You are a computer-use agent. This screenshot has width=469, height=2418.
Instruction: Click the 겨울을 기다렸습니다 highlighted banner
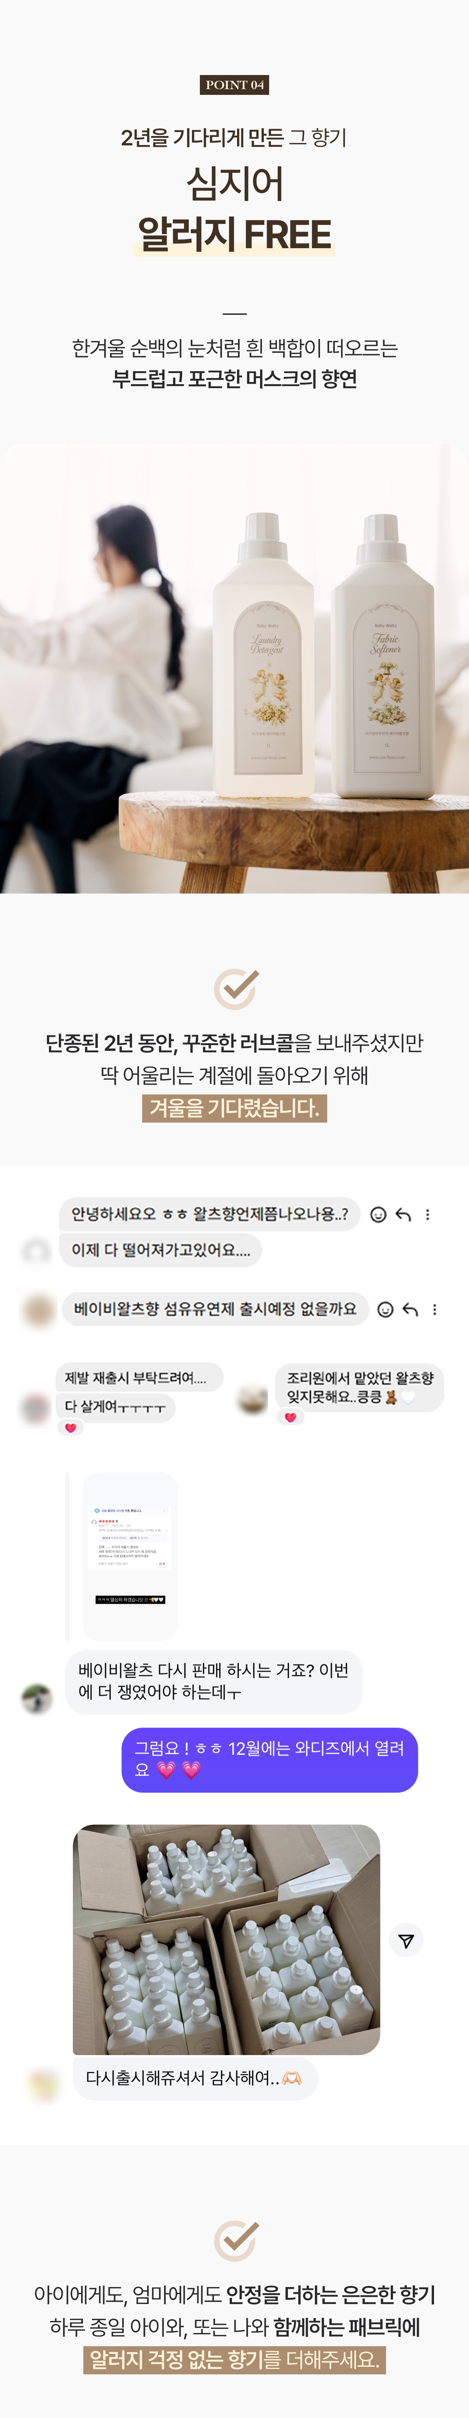point(234,1107)
